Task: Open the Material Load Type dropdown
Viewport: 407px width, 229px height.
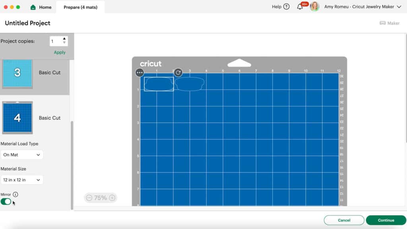Action: 22,155
